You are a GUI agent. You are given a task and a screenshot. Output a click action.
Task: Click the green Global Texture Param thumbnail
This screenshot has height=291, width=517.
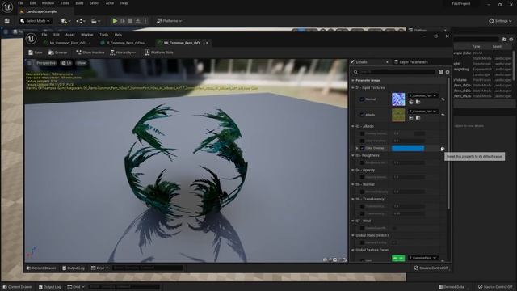click(398, 259)
